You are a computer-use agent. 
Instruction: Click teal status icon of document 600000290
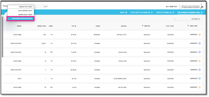coord(200,79)
